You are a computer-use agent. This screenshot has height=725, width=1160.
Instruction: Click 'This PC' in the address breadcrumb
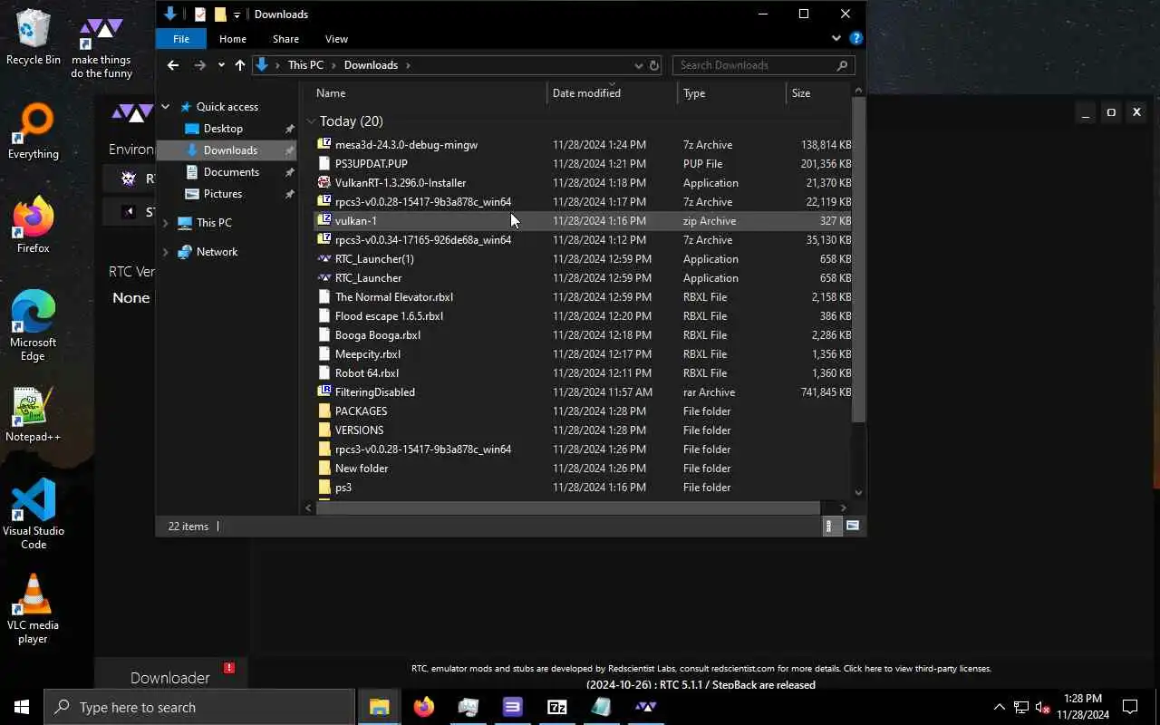tap(305, 65)
